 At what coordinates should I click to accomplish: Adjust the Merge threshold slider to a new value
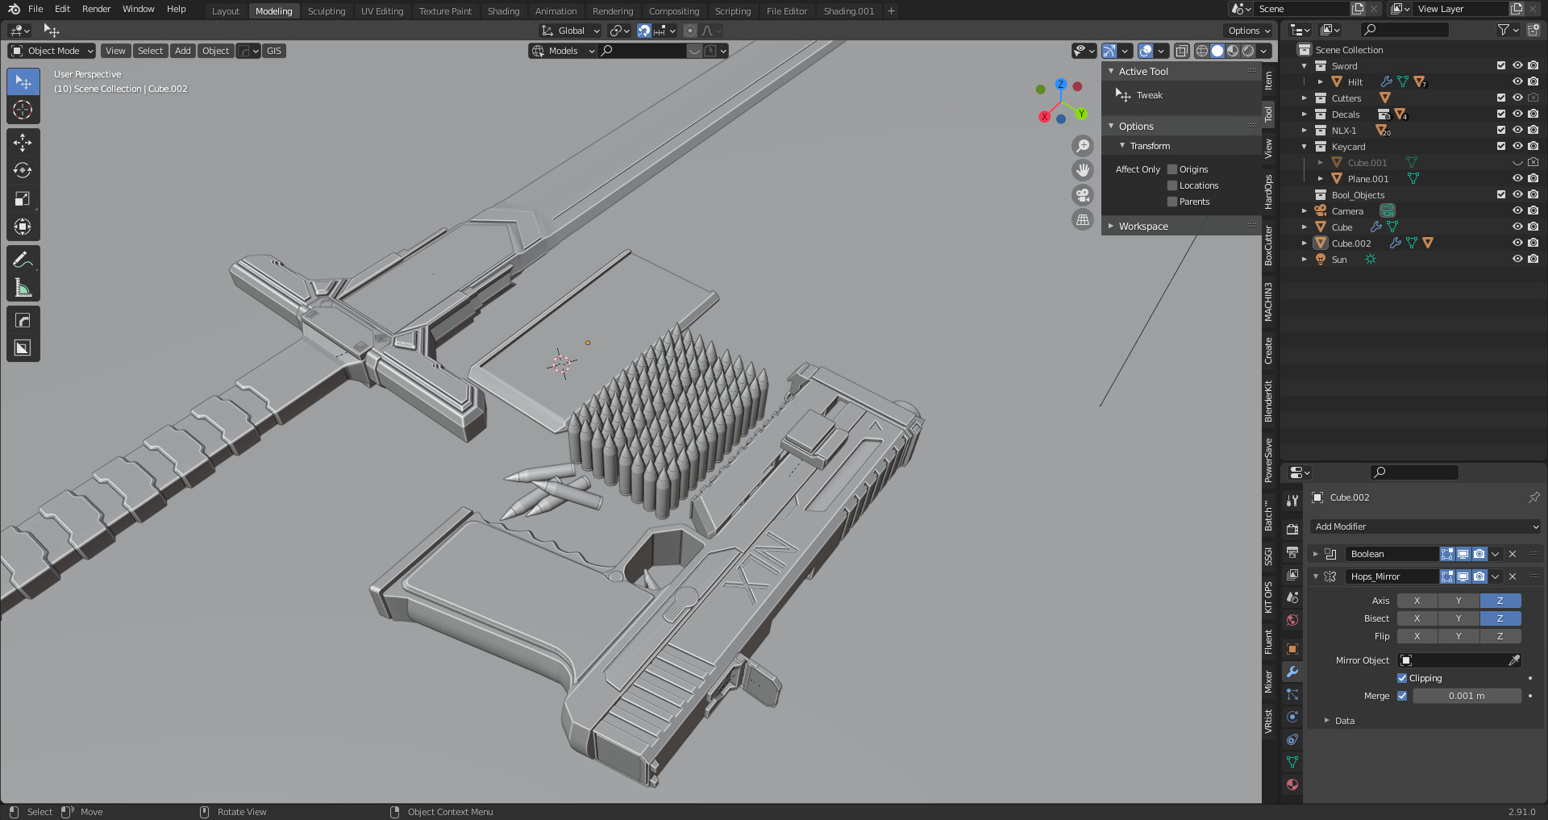pos(1467,696)
